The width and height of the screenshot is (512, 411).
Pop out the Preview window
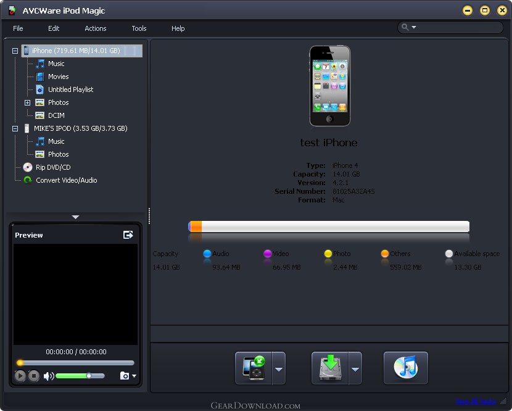click(x=128, y=235)
